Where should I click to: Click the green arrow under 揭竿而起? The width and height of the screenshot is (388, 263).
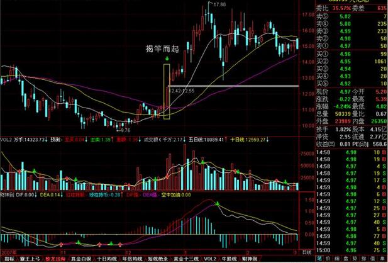coord(167,60)
